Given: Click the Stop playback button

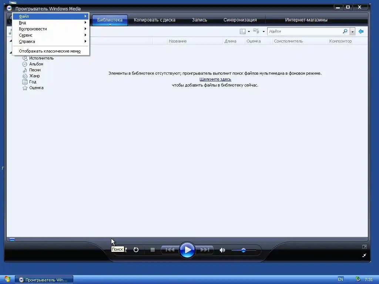Looking at the screenshot, I should tap(152, 250).
